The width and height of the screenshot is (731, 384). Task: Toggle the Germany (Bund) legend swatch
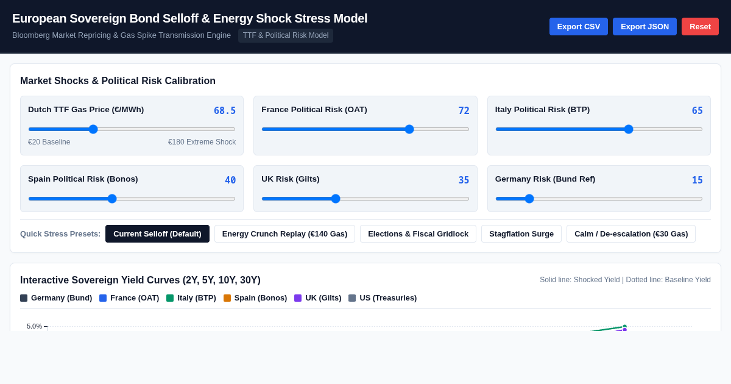point(24,298)
